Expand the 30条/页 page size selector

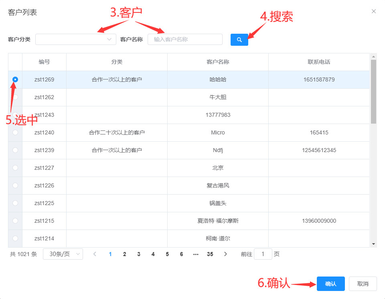pos(63,254)
